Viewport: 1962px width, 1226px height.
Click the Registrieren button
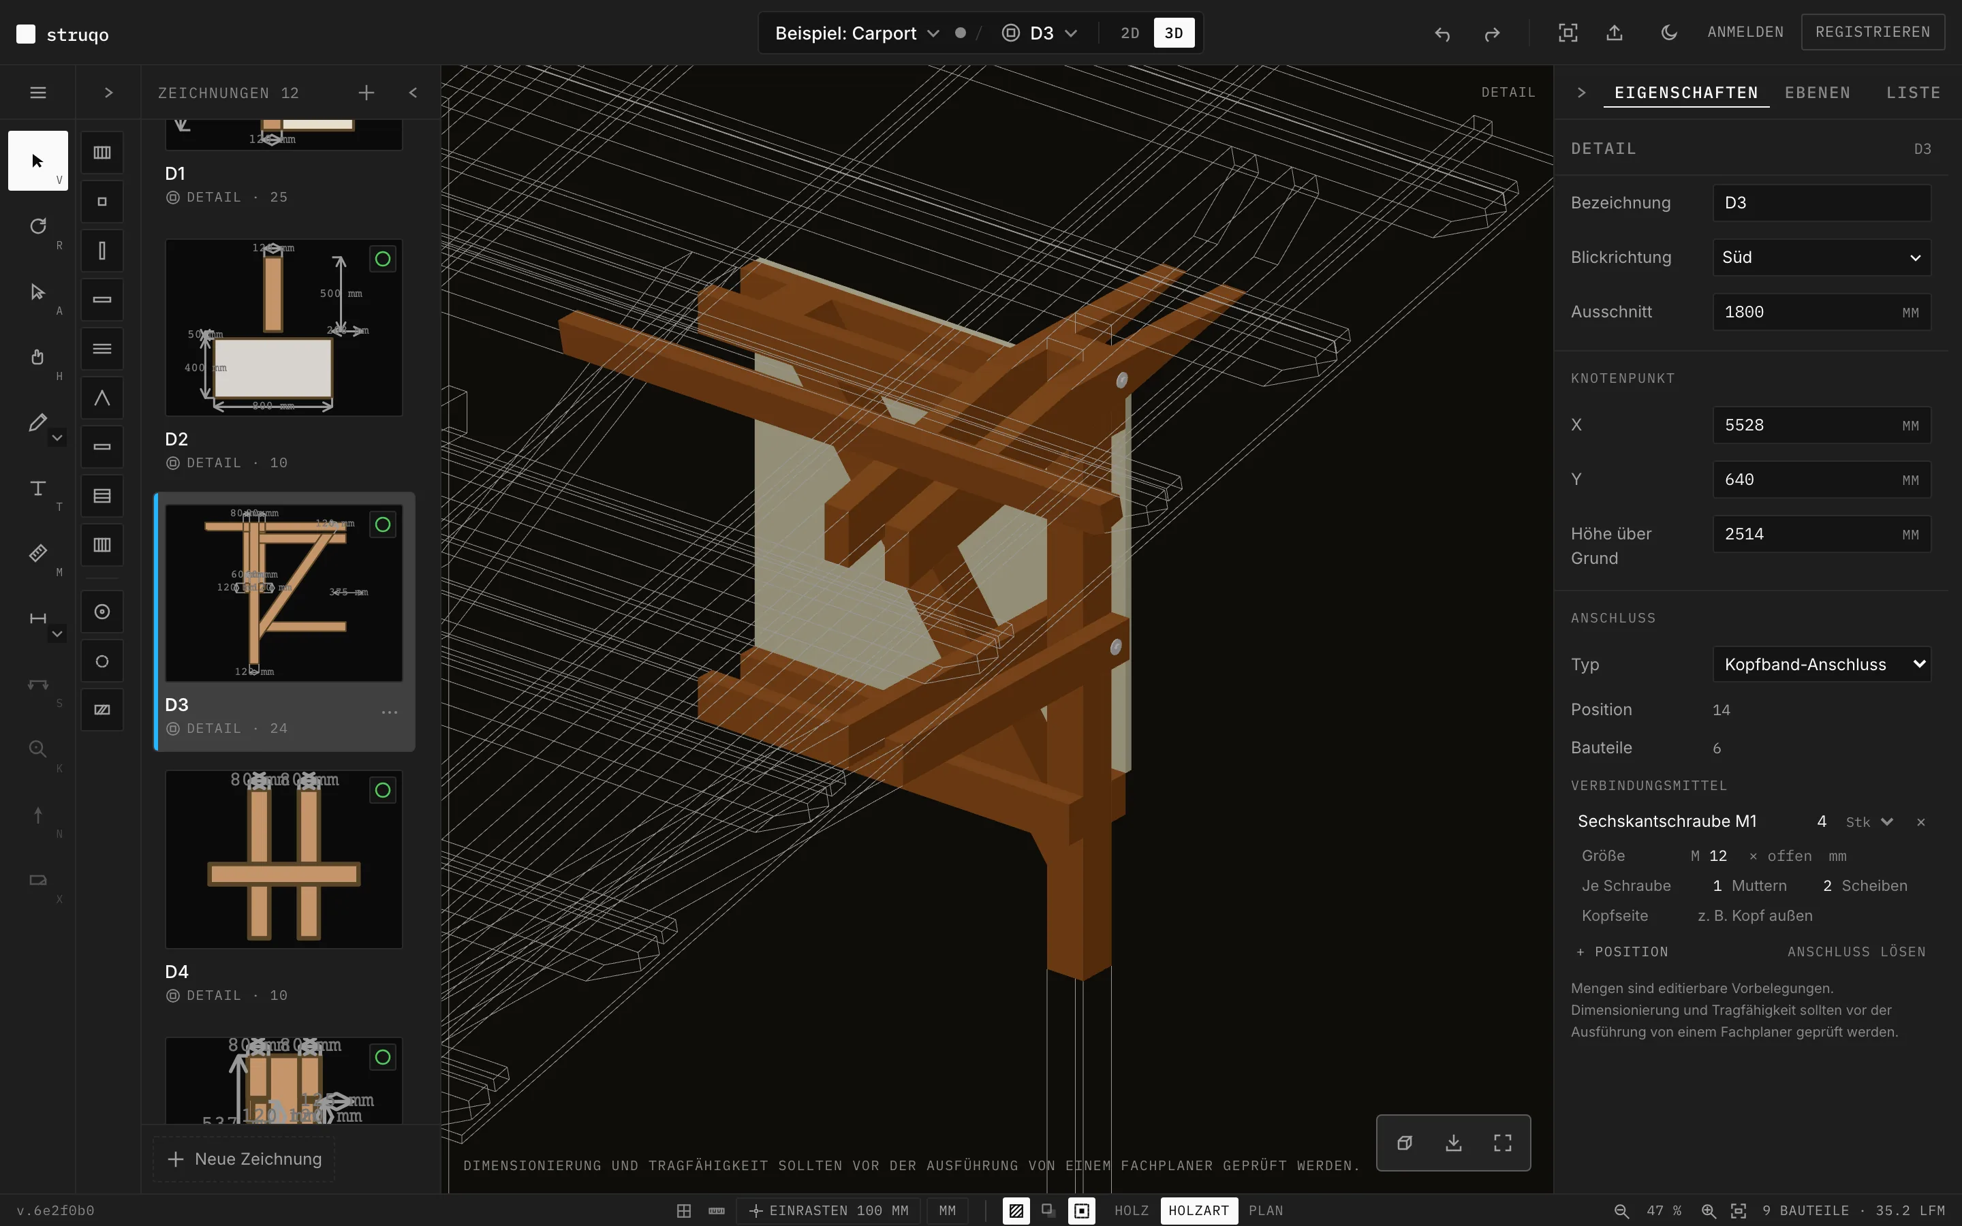click(1872, 33)
